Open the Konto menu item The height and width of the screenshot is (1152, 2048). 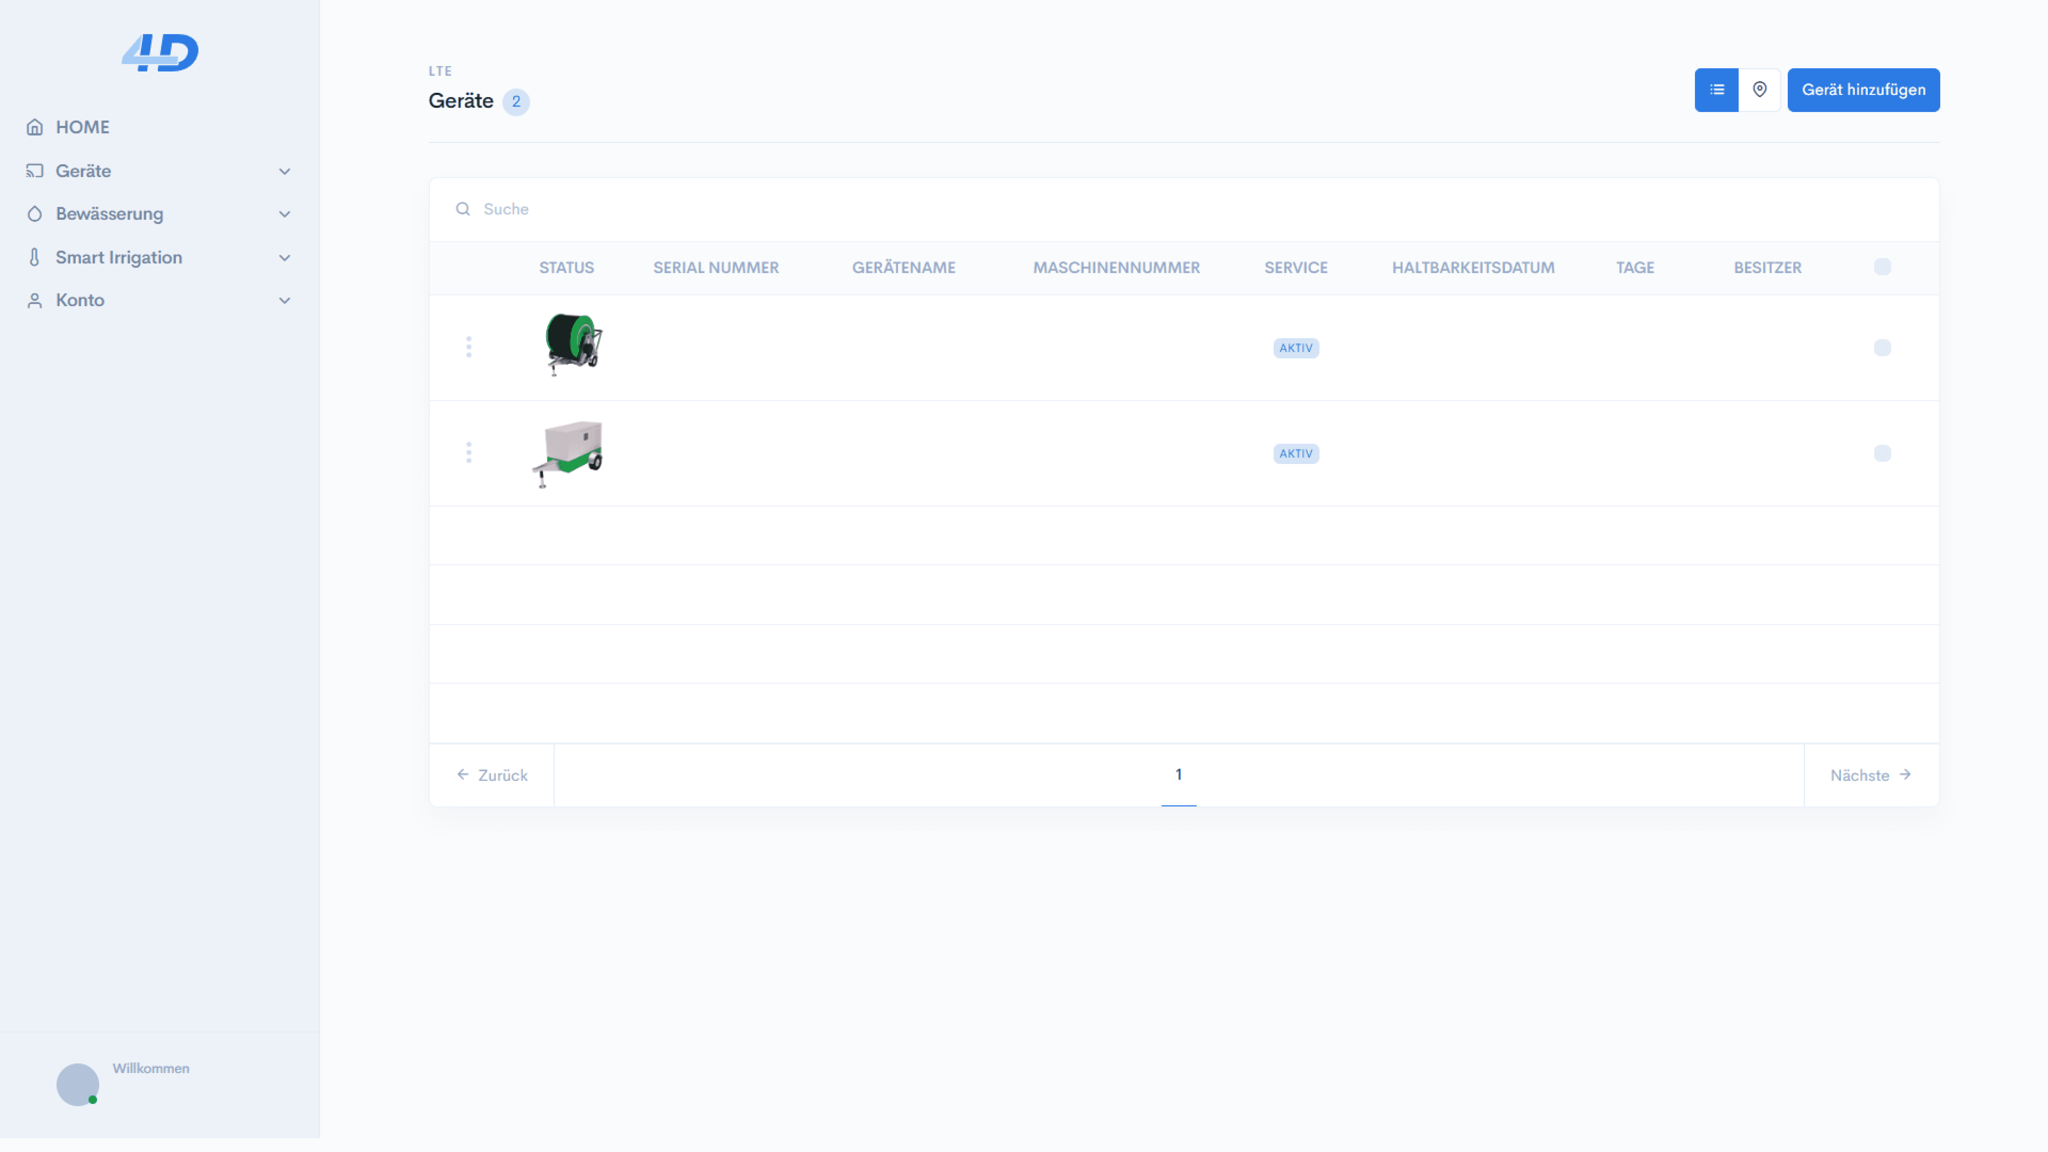(79, 301)
